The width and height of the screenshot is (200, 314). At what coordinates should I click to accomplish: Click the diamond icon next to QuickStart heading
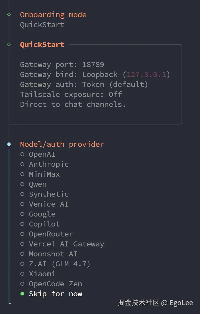8,44
